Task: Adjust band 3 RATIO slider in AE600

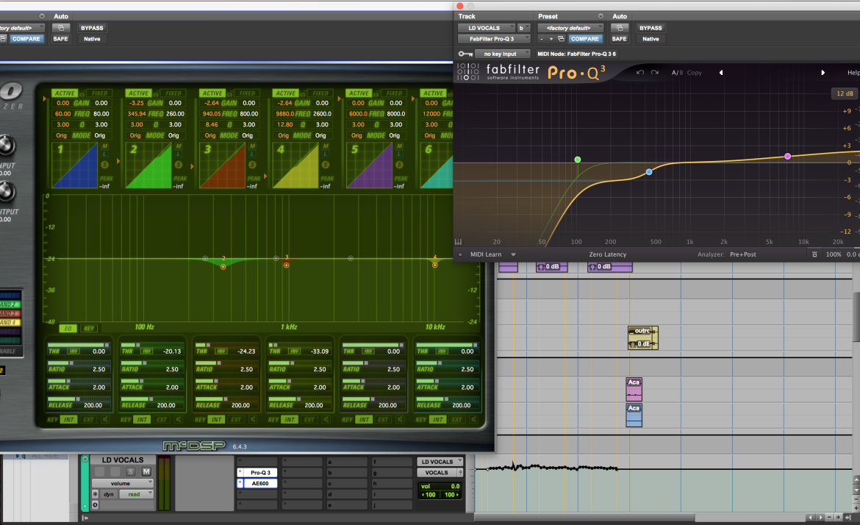Action: [225, 363]
